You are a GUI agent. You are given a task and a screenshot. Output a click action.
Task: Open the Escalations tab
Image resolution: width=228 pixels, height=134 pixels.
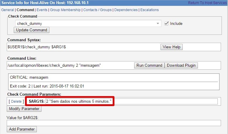pyautogui.click(x=149, y=10)
